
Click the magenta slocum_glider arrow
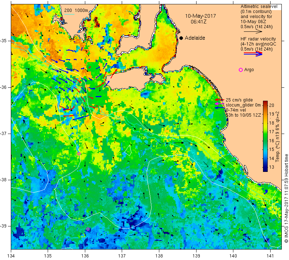(x=220, y=104)
